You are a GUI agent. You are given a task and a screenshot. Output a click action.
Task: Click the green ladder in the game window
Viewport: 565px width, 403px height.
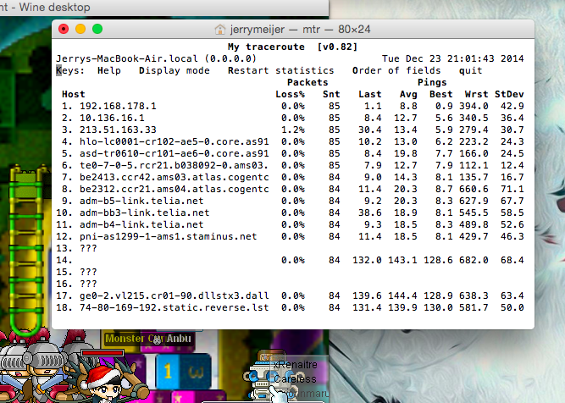click(x=26, y=249)
